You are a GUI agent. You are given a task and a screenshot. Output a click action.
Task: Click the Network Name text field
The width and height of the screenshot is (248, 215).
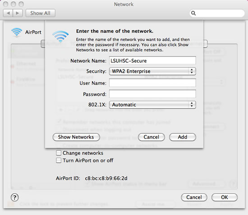point(152,61)
